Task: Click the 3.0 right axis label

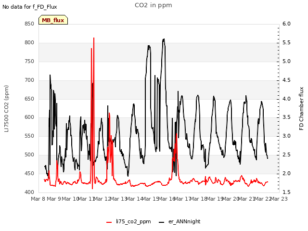Action: coord(286,136)
